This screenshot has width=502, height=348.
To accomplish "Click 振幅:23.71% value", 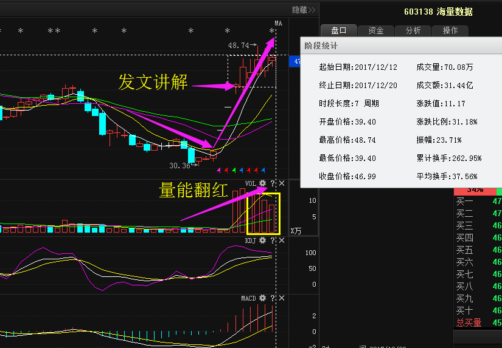I will [x=439, y=140].
